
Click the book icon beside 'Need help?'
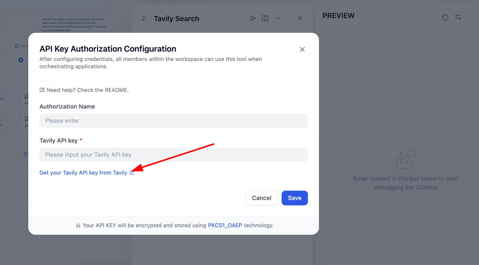[x=42, y=90]
